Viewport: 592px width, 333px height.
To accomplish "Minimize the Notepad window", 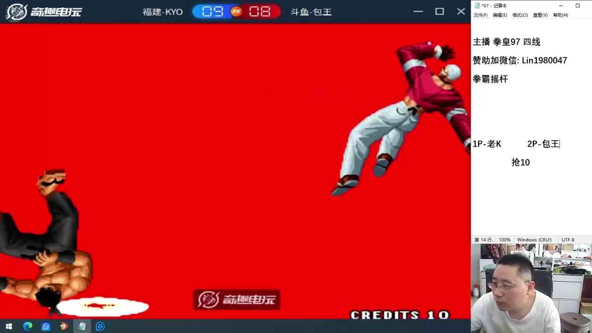I will pyautogui.click(x=561, y=6).
